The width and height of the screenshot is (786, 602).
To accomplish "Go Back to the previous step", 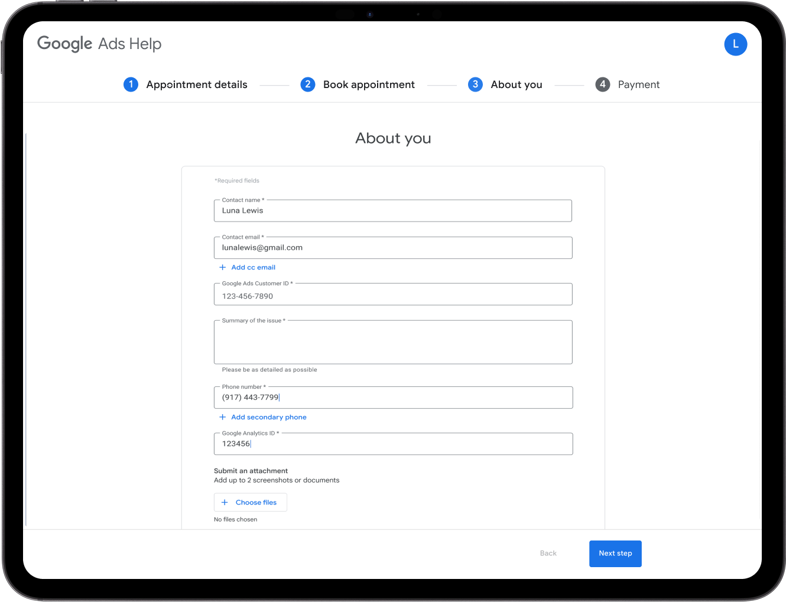I will [x=548, y=554].
